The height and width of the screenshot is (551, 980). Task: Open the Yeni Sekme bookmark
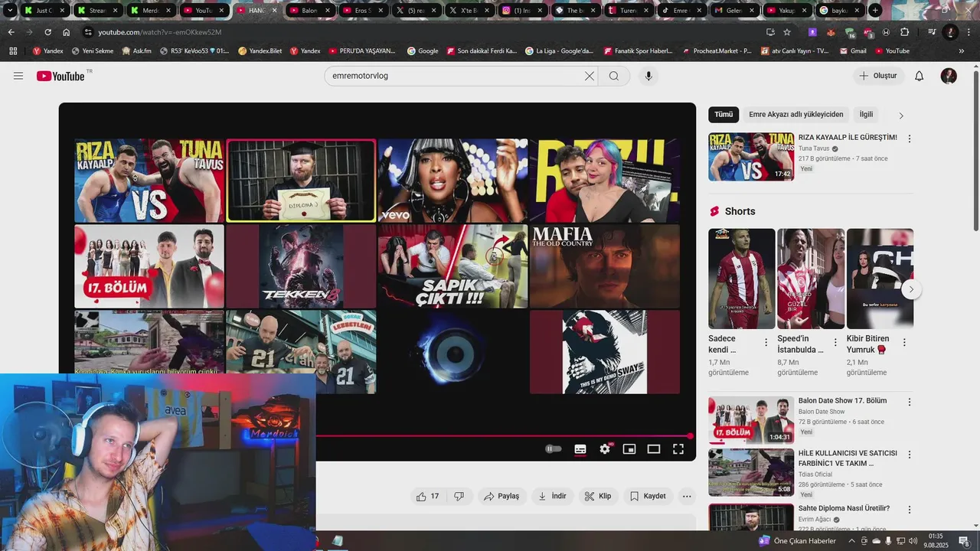click(x=92, y=51)
